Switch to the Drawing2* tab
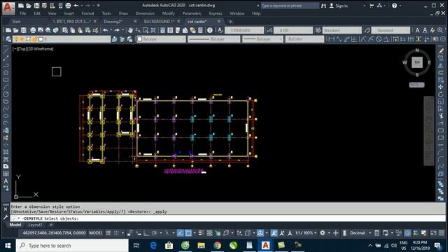This screenshot has height=252, width=448. pyautogui.click(x=113, y=22)
